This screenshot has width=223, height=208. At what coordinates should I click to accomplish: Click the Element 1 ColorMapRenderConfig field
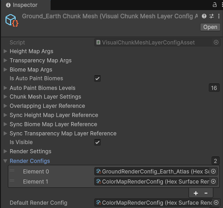(156, 181)
